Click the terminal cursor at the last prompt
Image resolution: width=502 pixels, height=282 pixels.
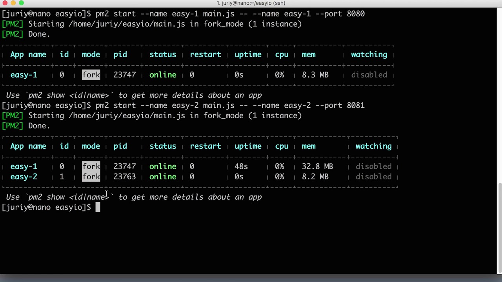coord(98,207)
